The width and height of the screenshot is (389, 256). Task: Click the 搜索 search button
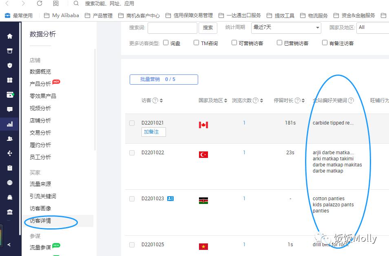[x=208, y=28]
